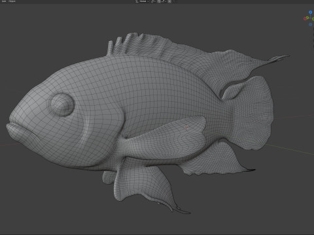The width and height of the screenshot is (314, 235).
Task: Click the blue Z axis gizmo handle
Action: (x=311, y=12)
